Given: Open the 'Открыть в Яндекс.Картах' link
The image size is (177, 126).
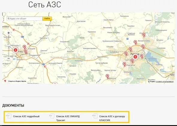Looking at the screenshot, I should (x=17, y=81).
